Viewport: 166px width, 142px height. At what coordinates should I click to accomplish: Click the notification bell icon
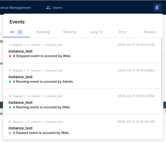click(157, 7)
